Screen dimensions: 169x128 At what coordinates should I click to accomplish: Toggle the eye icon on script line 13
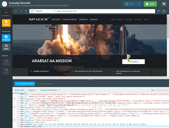click(14, 107)
